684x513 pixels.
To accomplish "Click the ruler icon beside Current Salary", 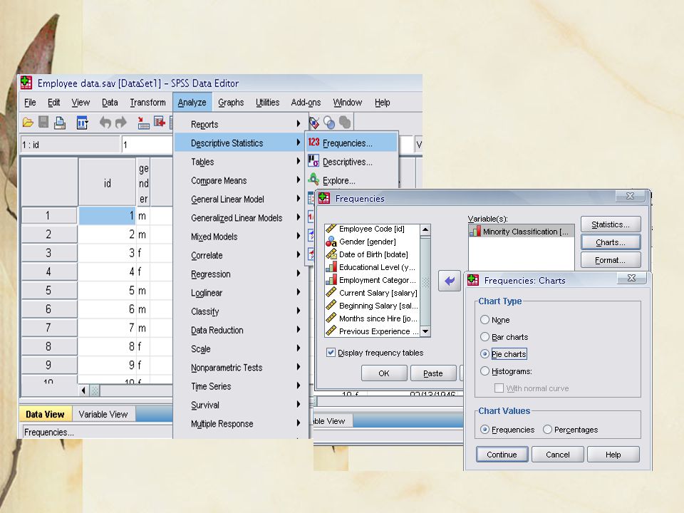I will pos(331,292).
